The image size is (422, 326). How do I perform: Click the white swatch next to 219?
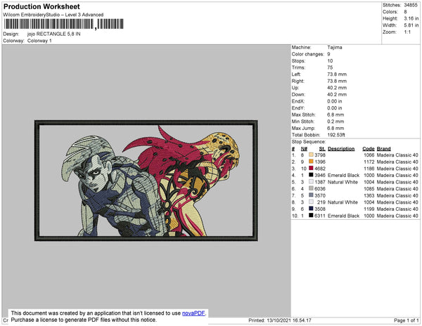[311, 202]
